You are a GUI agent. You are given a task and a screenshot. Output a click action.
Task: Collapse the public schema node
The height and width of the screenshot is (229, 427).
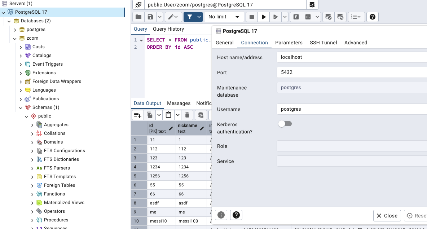(x=26, y=116)
